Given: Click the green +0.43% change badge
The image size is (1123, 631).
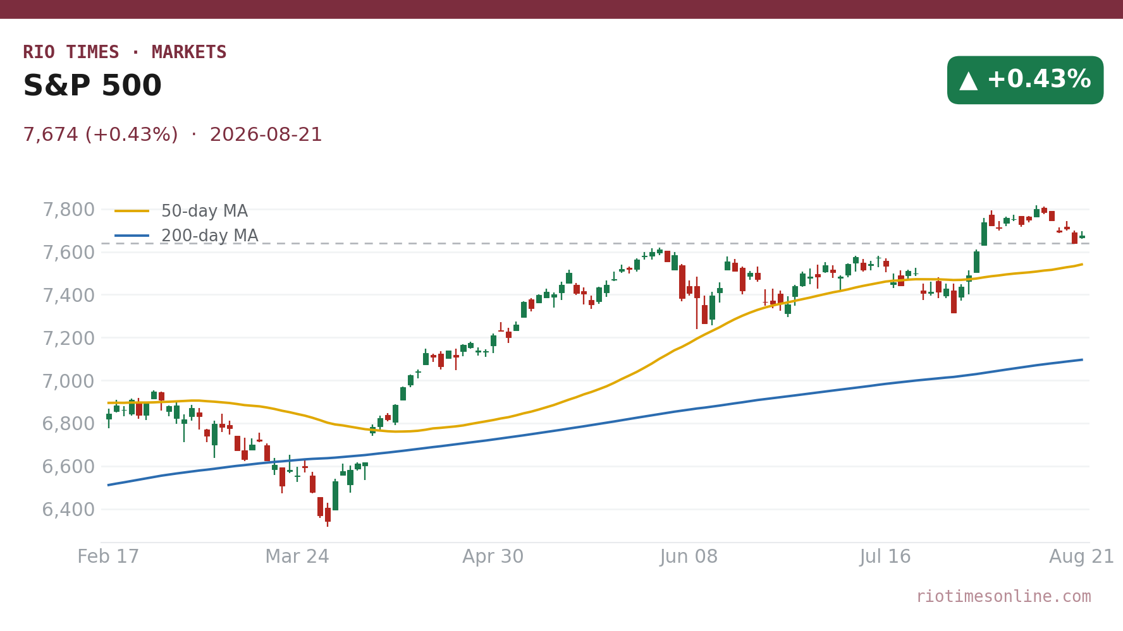Looking at the screenshot, I should [1025, 80].
